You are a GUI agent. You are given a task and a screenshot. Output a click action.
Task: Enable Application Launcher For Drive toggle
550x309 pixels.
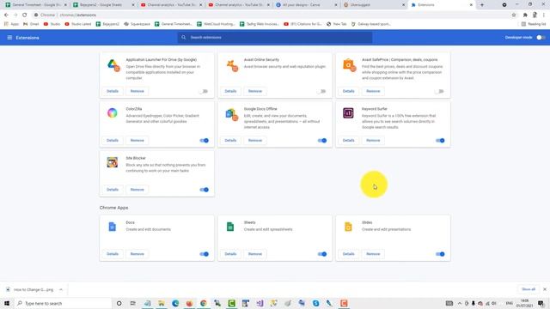click(x=205, y=91)
